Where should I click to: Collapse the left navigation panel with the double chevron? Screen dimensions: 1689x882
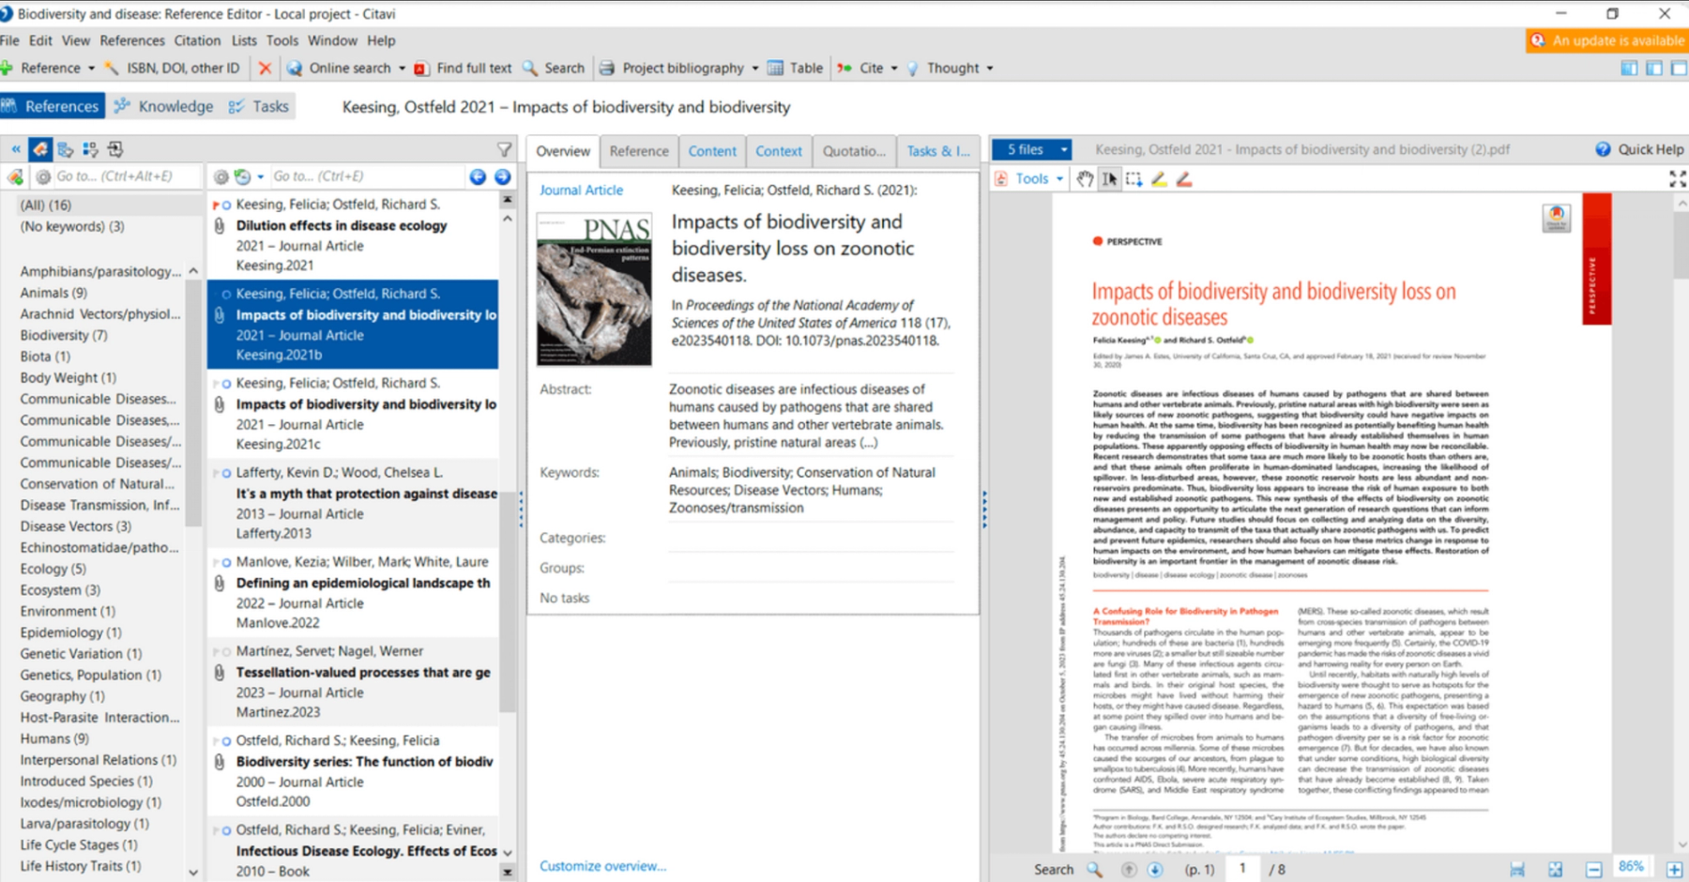click(15, 149)
